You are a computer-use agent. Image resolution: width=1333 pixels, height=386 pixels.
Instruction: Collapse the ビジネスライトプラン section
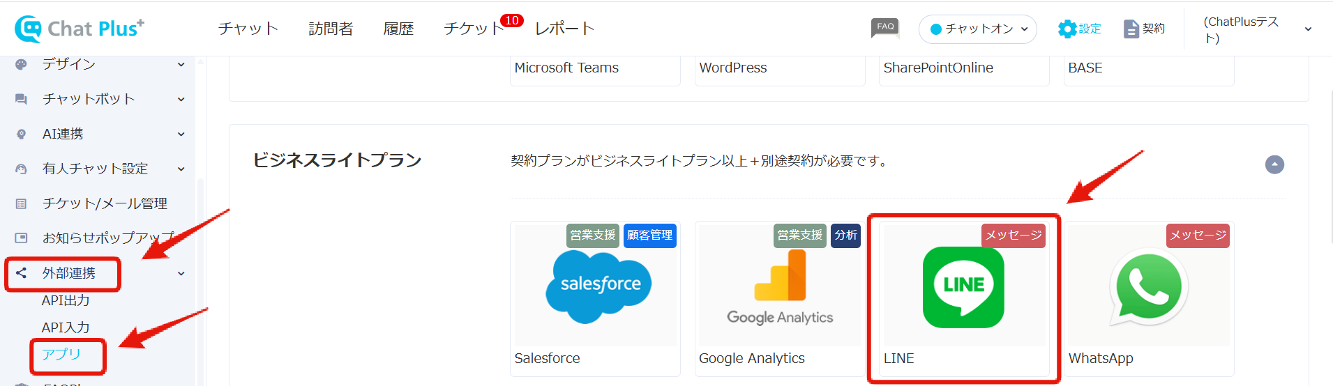(1274, 164)
